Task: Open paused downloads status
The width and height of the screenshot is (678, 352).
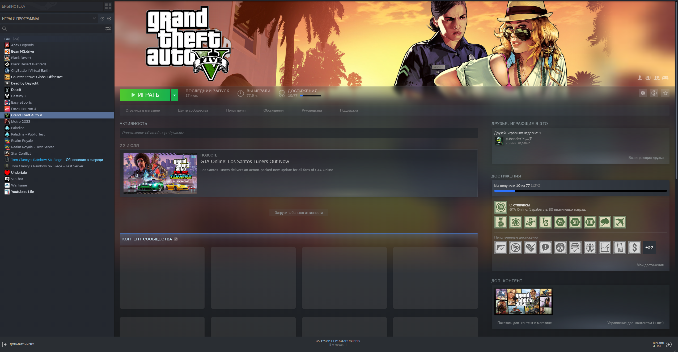Action: coord(338,342)
